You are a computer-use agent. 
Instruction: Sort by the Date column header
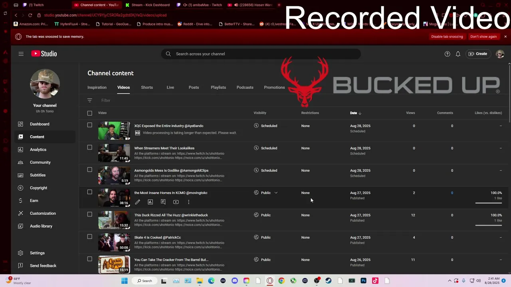(355, 113)
